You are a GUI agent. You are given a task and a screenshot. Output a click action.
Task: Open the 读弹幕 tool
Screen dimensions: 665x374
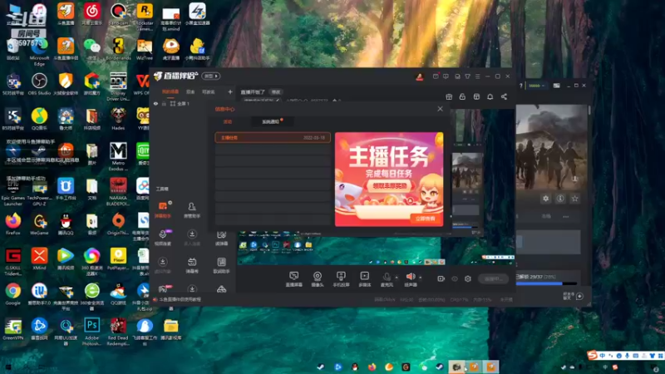pos(221,238)
